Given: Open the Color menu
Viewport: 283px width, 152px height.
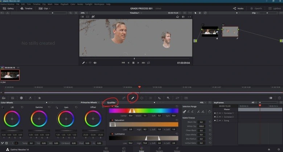Looking at the screenshot, I should 73,4.
